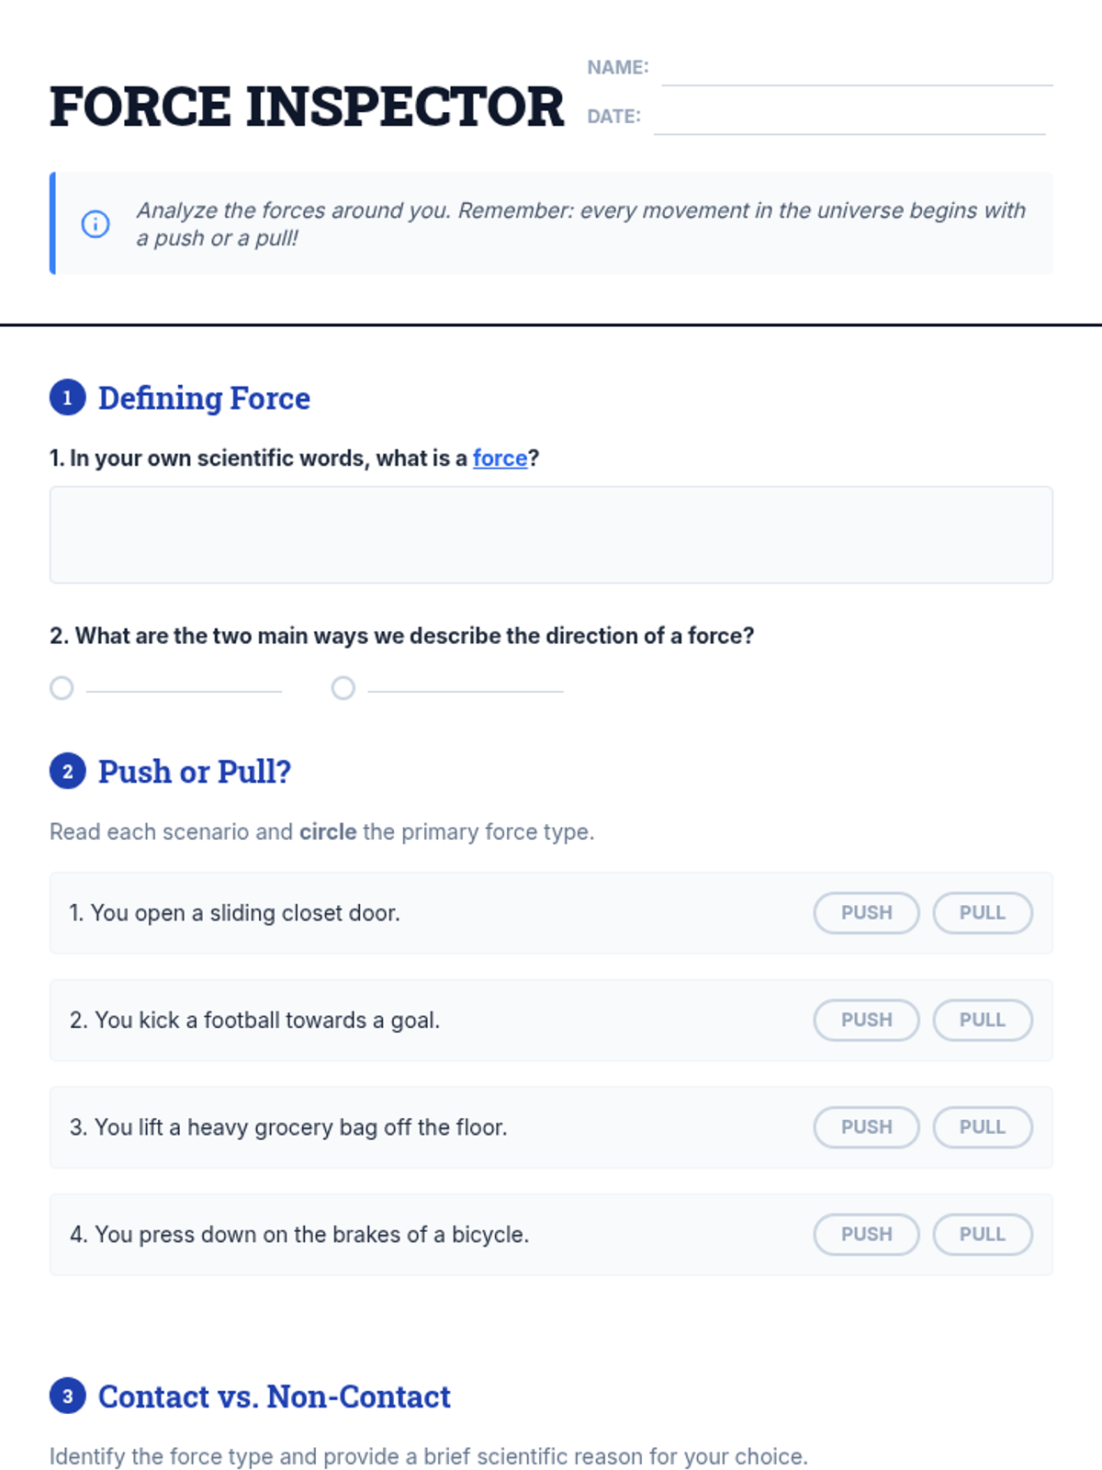Click the info icon in the instruction banner

pos(96,223)
